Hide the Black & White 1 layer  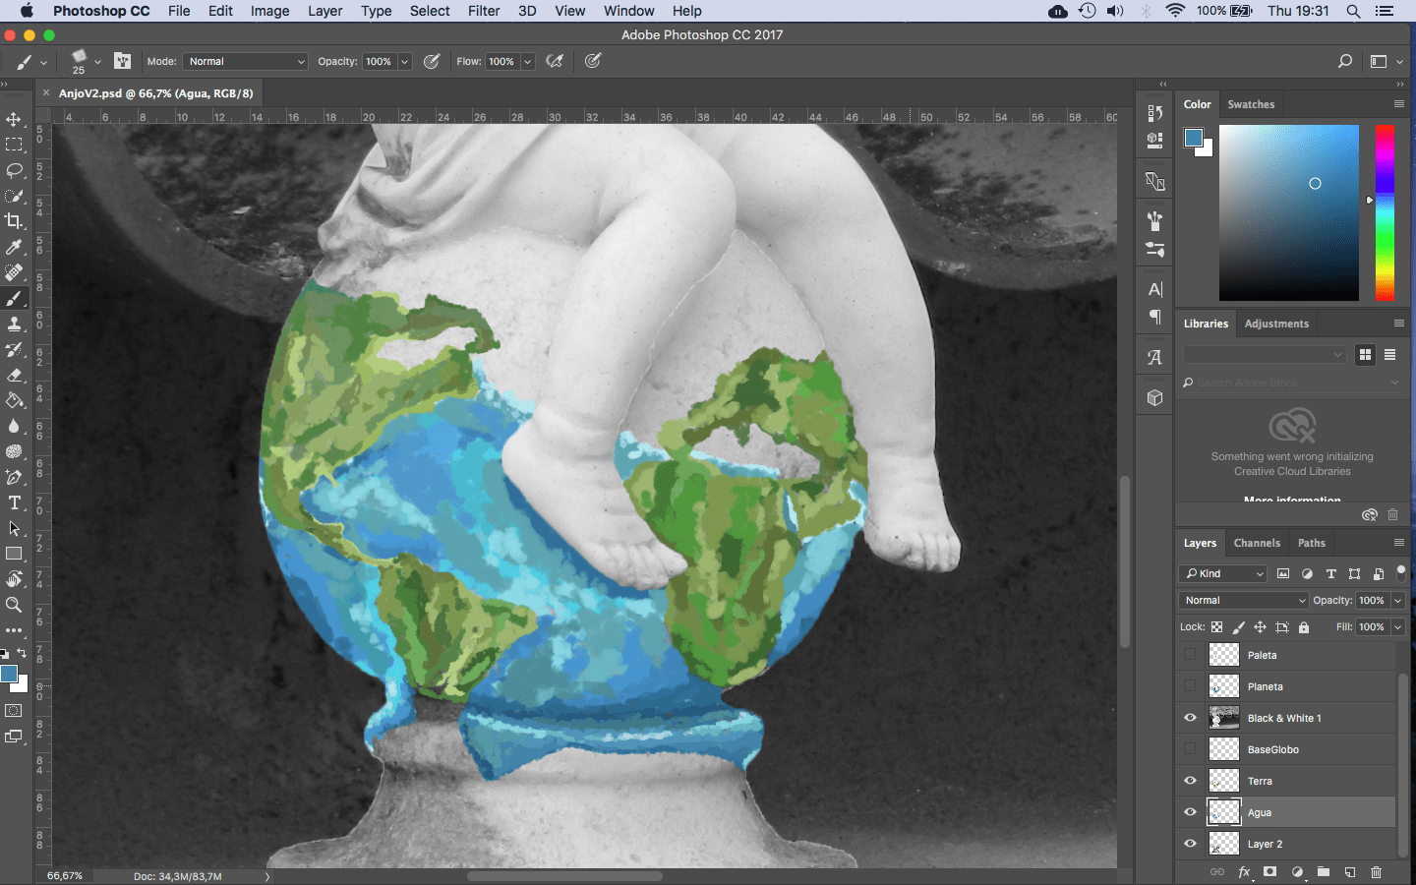[x=1190, y=718]
